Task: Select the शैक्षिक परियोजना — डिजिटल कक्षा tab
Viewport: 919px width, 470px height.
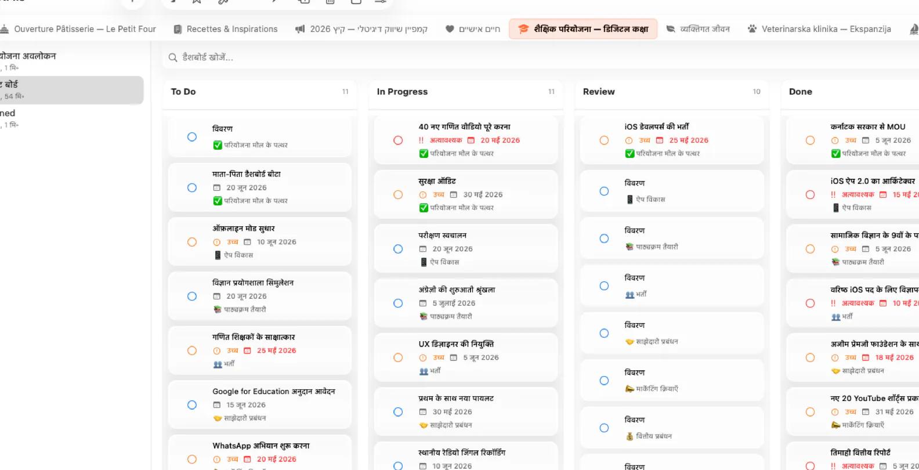Action: point(583,29)
